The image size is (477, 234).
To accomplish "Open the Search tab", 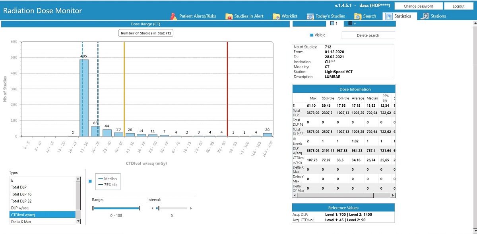I will click(x=365, y=16).
